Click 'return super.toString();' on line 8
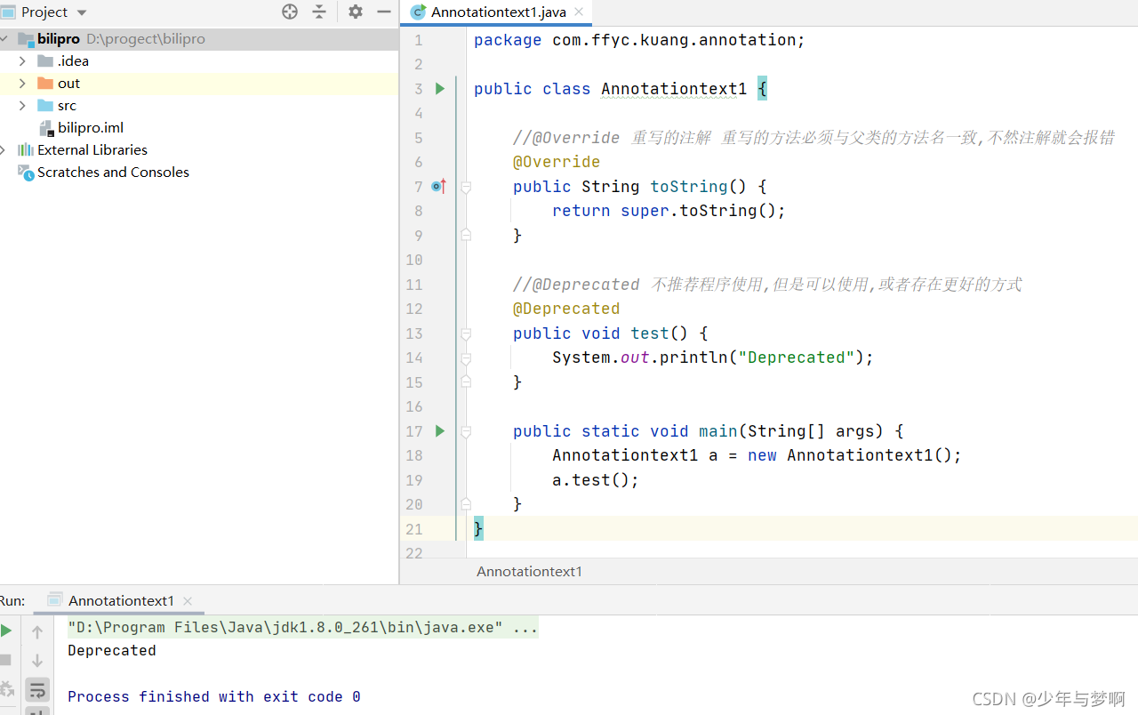 coord(669,211)
